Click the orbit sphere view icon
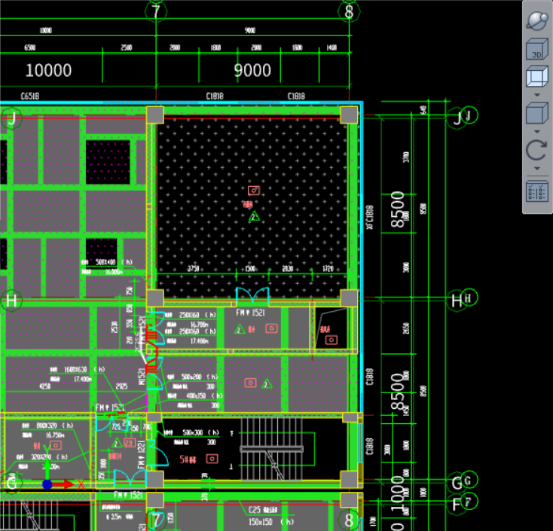This screenshot has height=531, width=553. click(x=536, y=20)
